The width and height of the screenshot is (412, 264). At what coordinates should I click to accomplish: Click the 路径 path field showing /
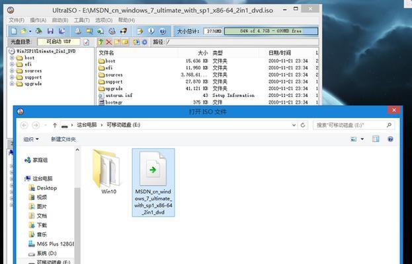click(242, 42)
